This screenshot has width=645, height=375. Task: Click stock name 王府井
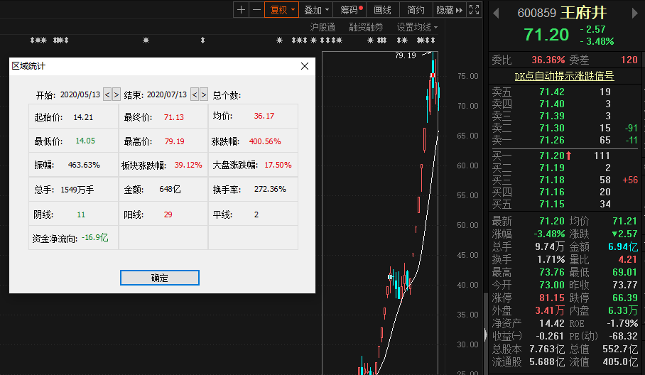[x=583, y=13]
